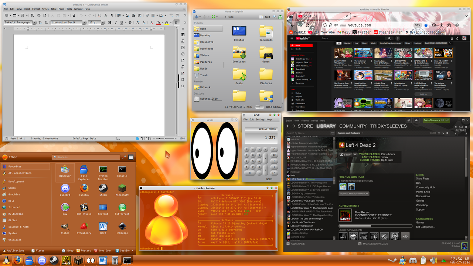Click the bookmark star in Firefox address bar
The image size is (473, 266).
(426, 25)
